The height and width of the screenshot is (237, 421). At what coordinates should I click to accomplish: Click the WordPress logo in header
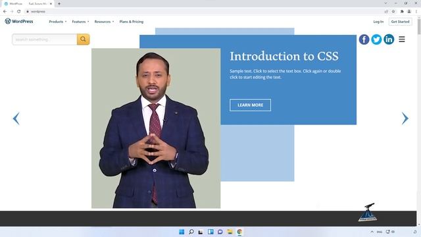pos(19,21)
